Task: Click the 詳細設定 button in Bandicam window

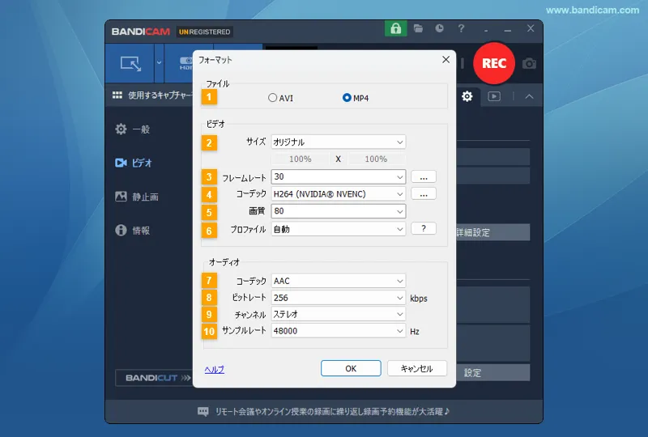Action: point(492,232)
